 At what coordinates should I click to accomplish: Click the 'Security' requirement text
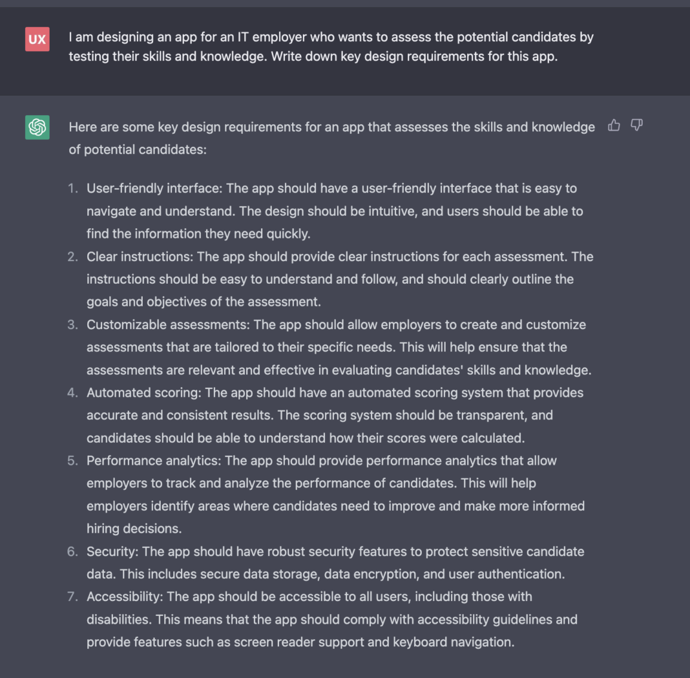(335, 562)
